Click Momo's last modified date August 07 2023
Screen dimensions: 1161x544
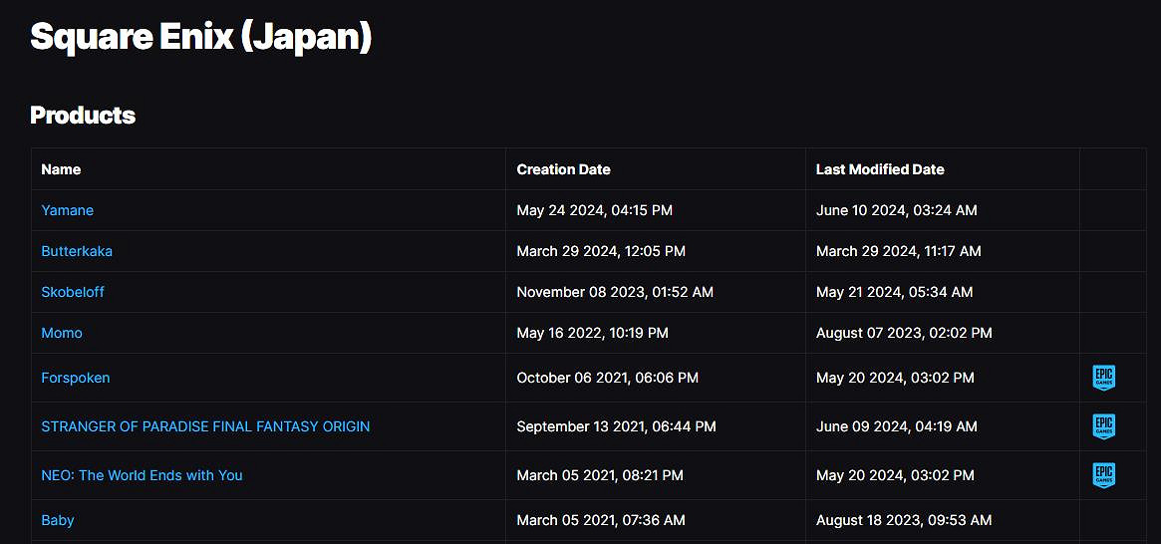point(904,333)
